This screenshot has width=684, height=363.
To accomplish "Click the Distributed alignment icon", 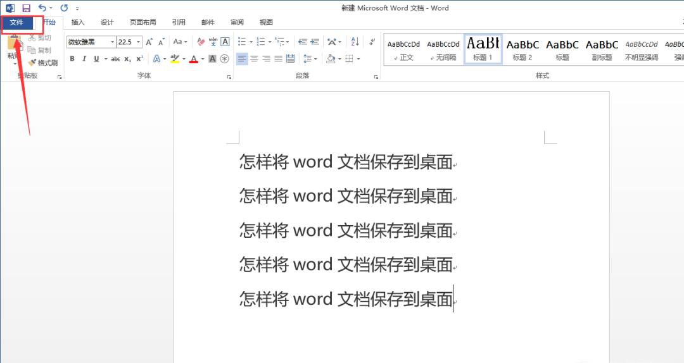I will tap(291, 59).
